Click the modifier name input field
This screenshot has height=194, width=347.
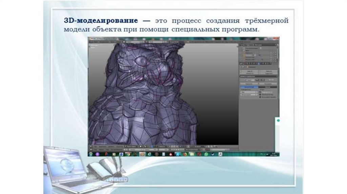250,80
